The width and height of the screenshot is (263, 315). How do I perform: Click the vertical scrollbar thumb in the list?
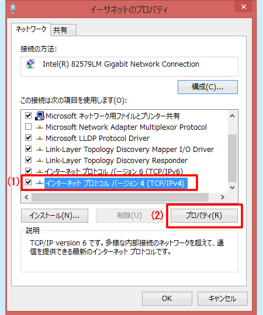(x=233, y=158)
